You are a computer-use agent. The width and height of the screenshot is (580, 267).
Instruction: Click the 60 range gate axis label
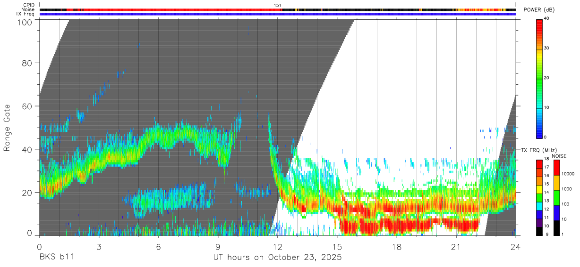click(x=27, y=106)
